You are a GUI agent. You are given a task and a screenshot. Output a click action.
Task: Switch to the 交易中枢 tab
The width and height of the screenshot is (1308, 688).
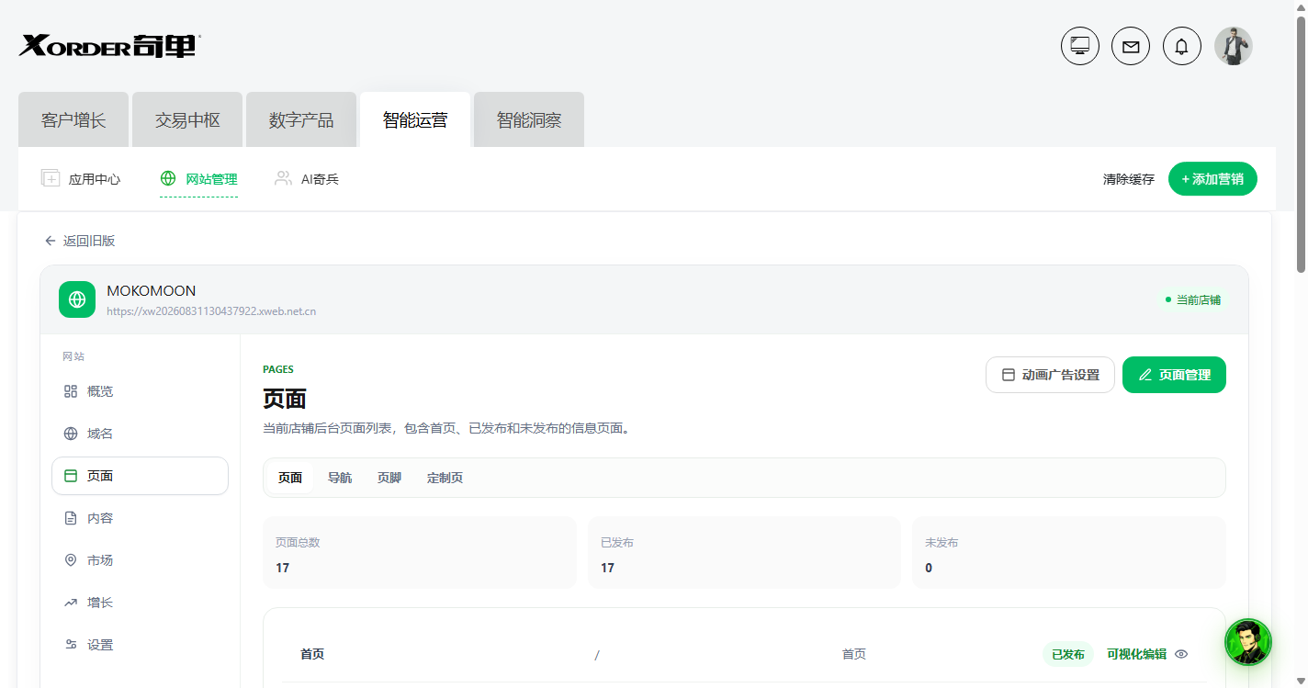(x=187, y=119)
